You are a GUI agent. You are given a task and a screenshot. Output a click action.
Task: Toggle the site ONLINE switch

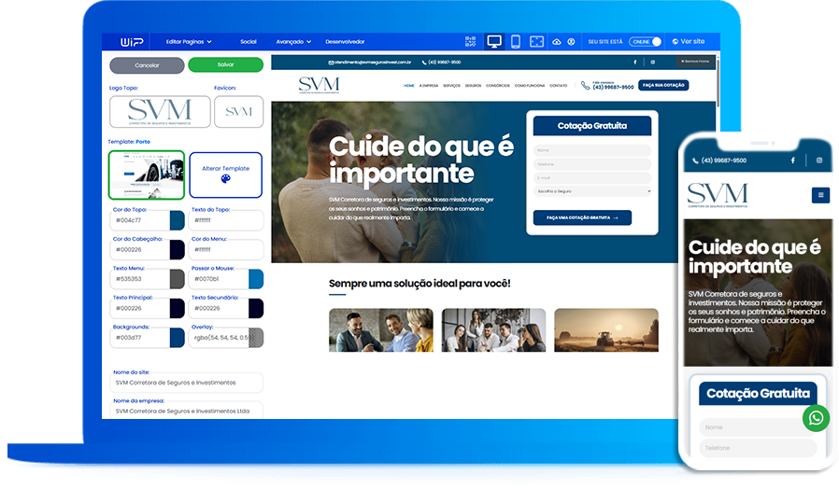(646, 42)
